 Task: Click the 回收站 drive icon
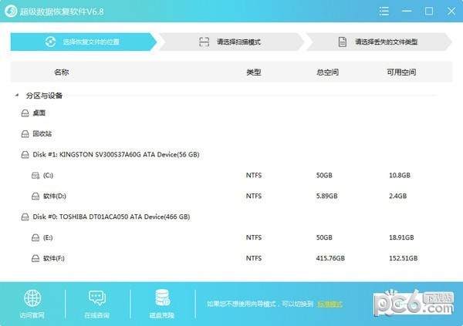click(25, 133)
